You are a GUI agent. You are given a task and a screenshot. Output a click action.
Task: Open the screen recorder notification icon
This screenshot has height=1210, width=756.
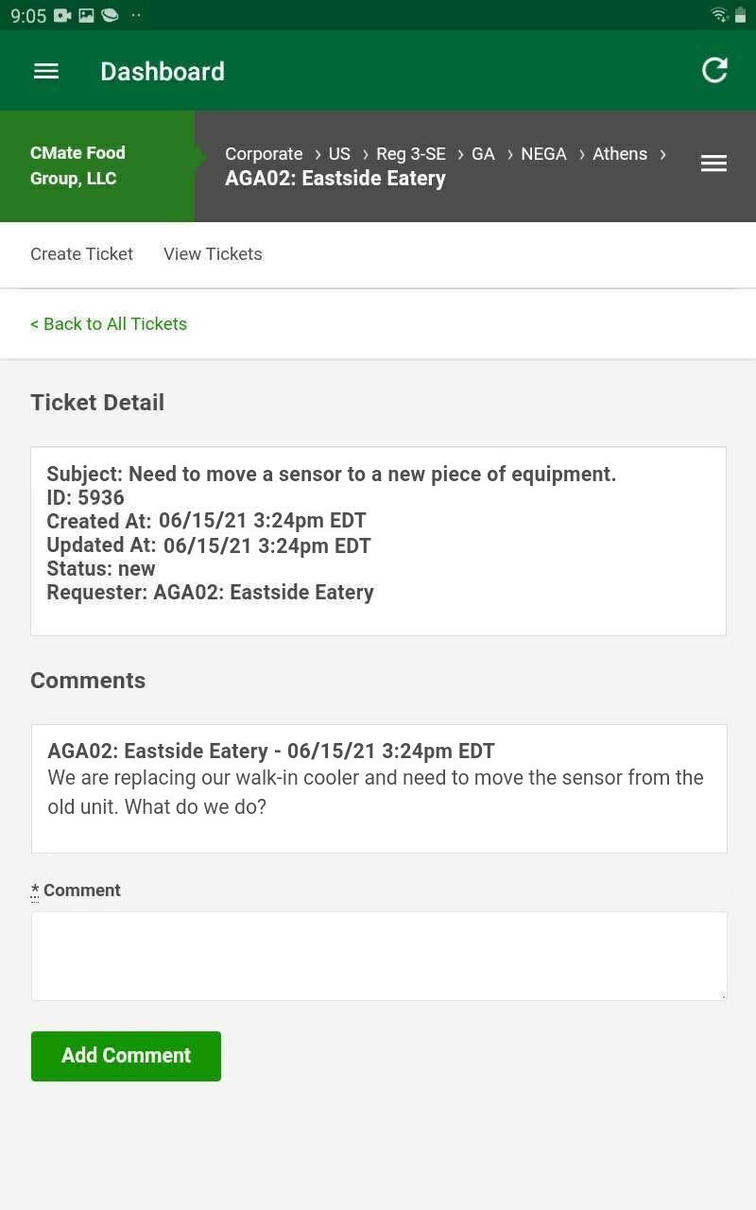61,15
